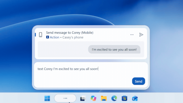Click the blue Send button
Image resolution: width=183 pixels, height=103 pixels.
coord(139,81)
